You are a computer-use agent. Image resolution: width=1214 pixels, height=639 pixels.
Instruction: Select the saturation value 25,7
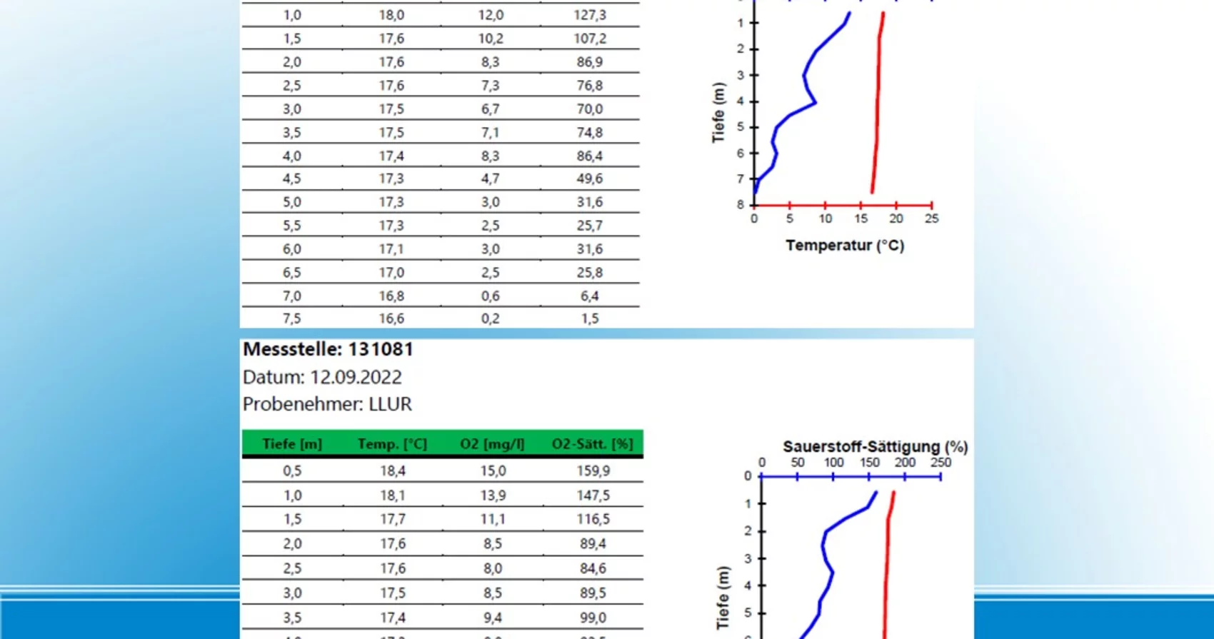pos(590,226)
